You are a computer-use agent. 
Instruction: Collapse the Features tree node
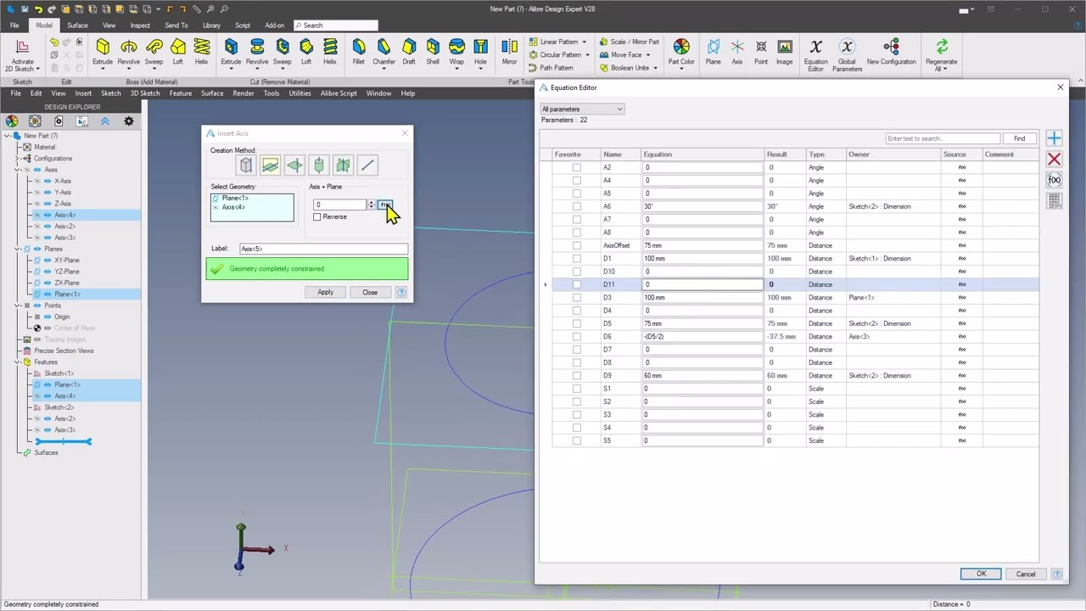[x=17, y=362]
